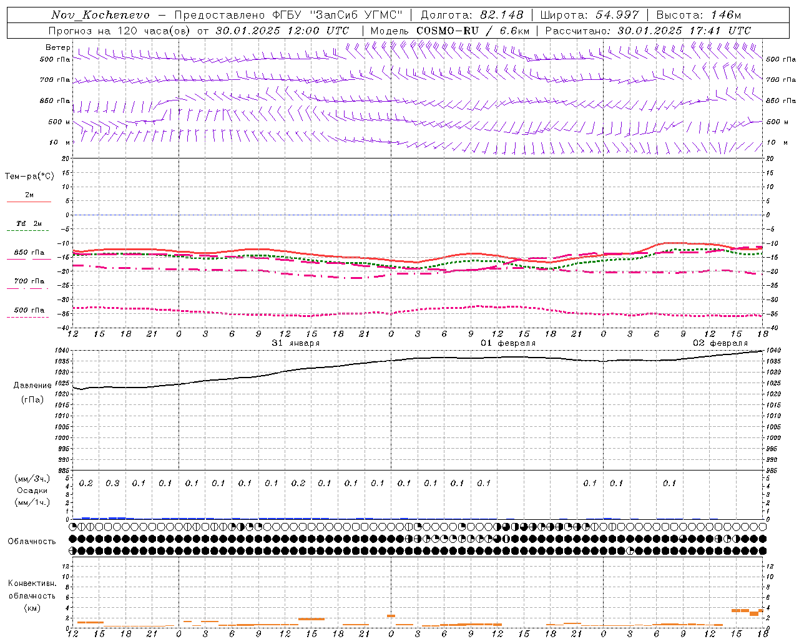Click the (мм/3ч.) precipitation unit label

pos(32,479)
